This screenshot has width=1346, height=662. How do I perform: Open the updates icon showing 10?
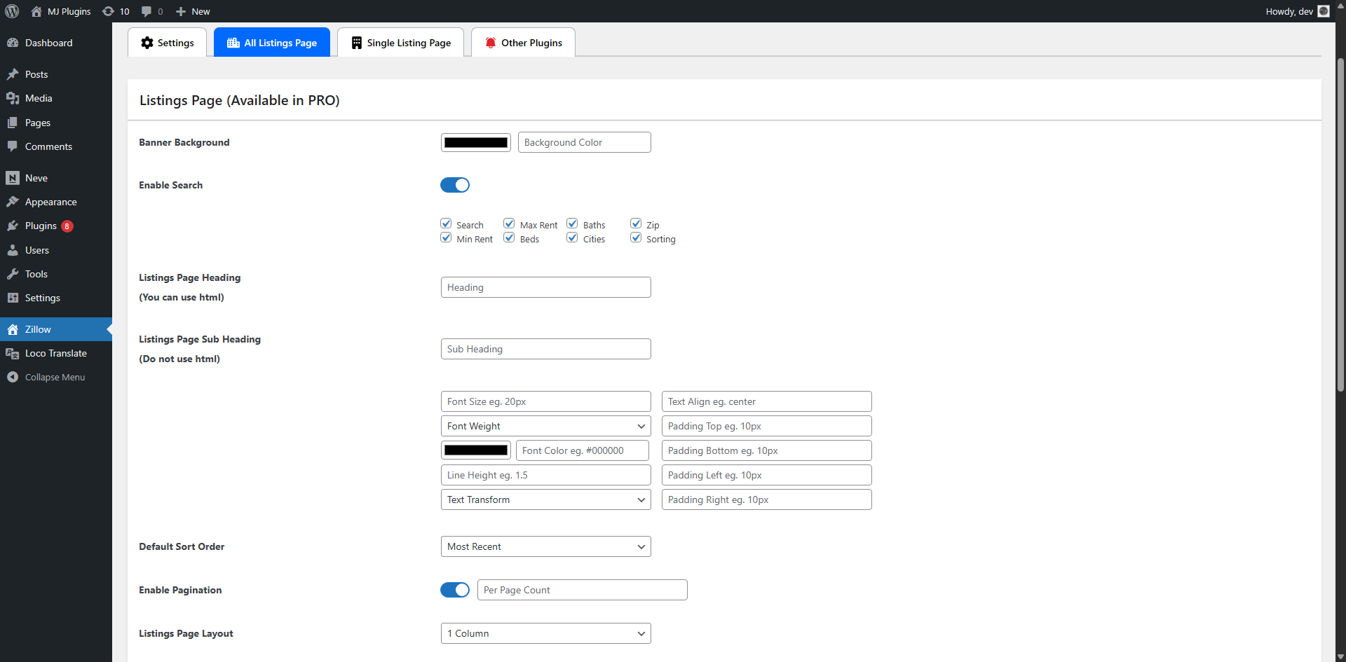109,11
